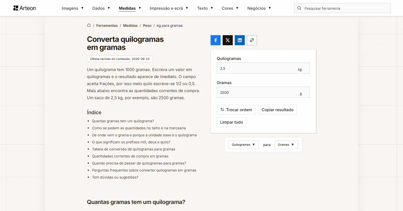Jump to 'Quantidades correntes de compra em gramas'
Image resolution: width=403 pixels, height=211 pixels.
click(x=130, y=156)
